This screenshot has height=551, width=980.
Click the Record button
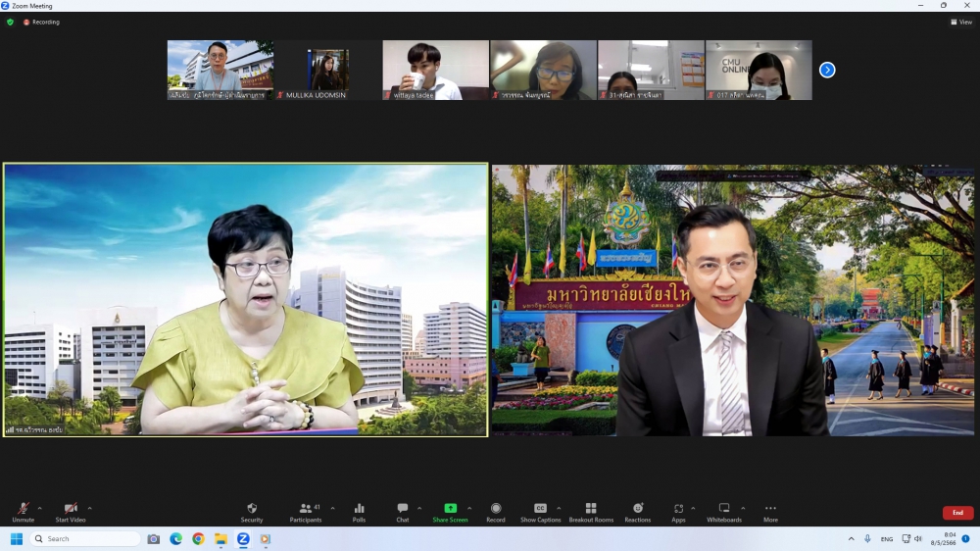[496, 509]
